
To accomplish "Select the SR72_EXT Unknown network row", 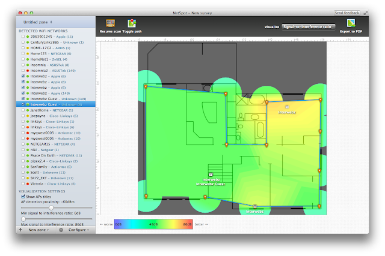I will 56,178.
